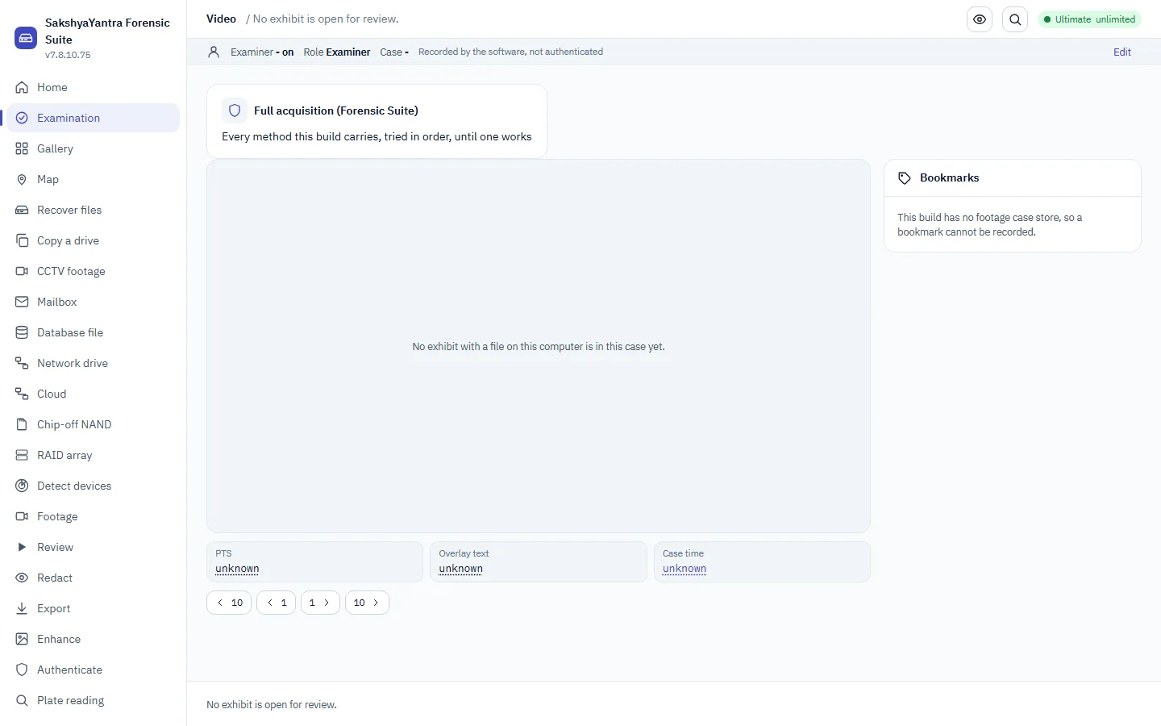This screenshot has width=1161, height=726.
Task: Click the Video breadcrumb title
Action: (221, 19)
